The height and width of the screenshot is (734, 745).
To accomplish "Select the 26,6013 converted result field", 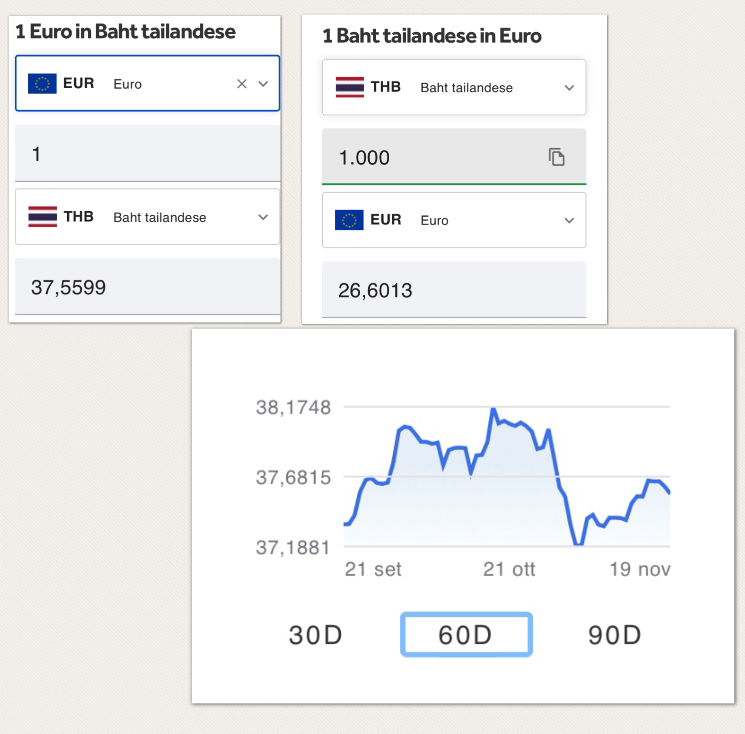I will click(x=453, y=290).
